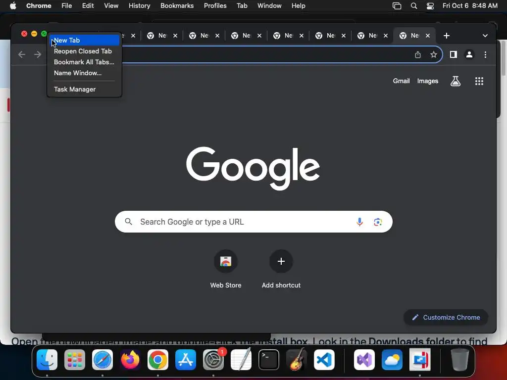Image resolution: width=507 pixels, height=380 pixels.
Task: Open Visual Studio Code from Dock
Action: (x=324, y=360)
